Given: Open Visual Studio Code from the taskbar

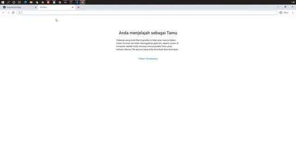Looking at the screenshot, I should (77, 2).
